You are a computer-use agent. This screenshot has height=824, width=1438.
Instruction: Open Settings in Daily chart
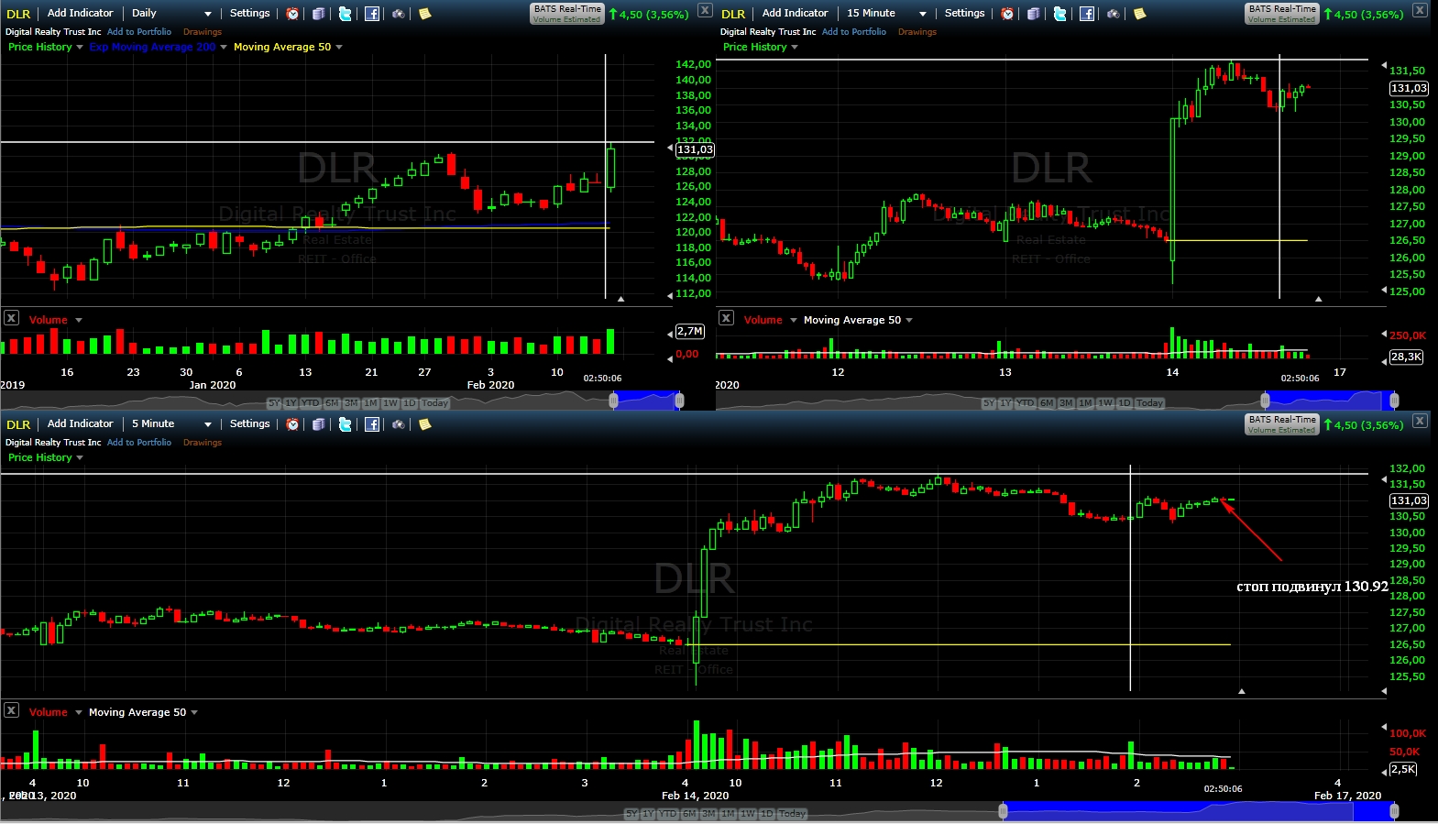(x=249, y=13)
